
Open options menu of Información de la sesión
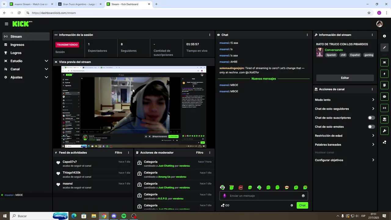click(x=210, y=35)
